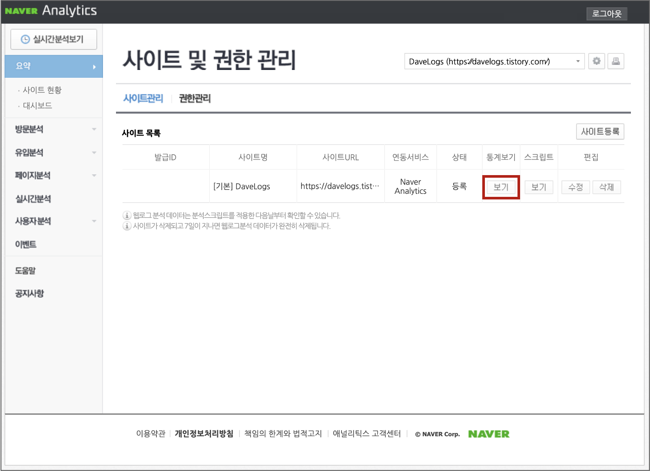This screenshot has width=650, height=471.
Task: Open the settings gear icon
Action: pos(597,61)
